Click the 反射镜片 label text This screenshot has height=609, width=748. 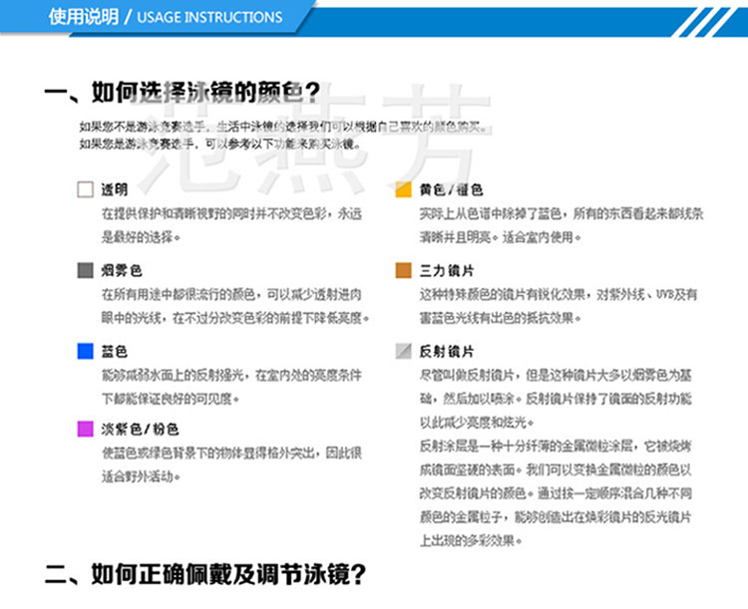tap(447, 352)
